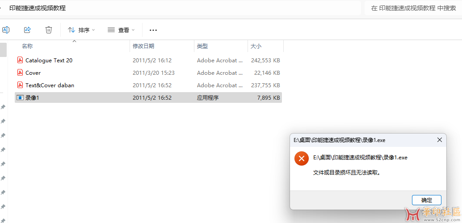This screenshot has height=223, width=462.
Task: Sort by the 大小 column header
Action: pyautogui.click(x=256, y=46)
